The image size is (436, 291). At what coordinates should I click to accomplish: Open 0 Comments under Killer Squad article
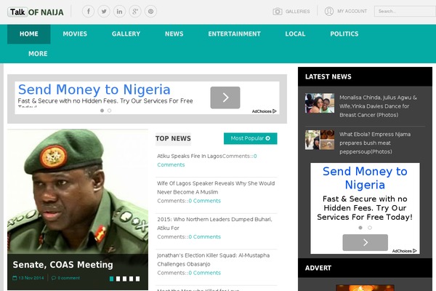coord(205,273)
